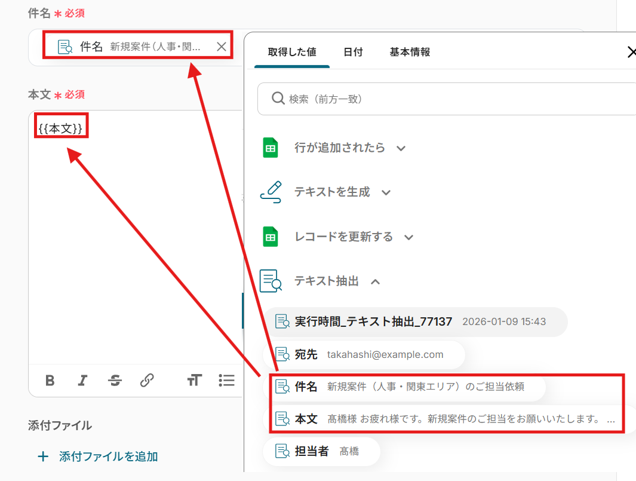This screenshot has height=481, width=636.
Task: Click the search magnifier icon
Action: (278, 98)
